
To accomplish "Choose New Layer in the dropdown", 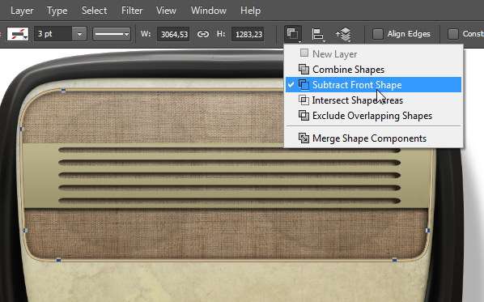I will pyautogui.click(x=373, y=53).
